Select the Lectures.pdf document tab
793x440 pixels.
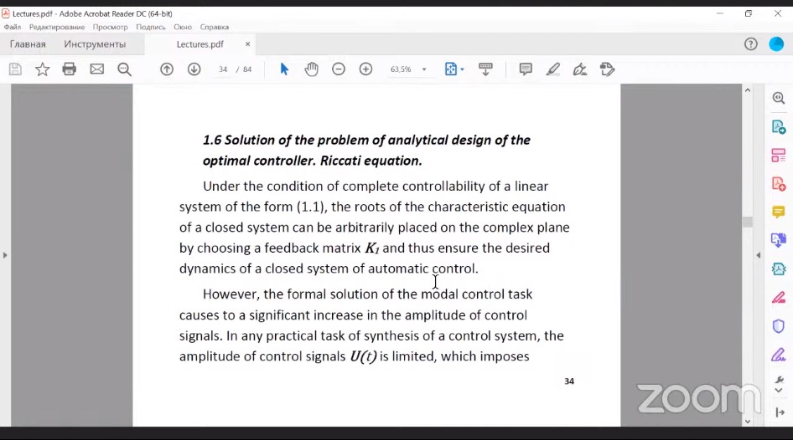click(x=200, y=44)
